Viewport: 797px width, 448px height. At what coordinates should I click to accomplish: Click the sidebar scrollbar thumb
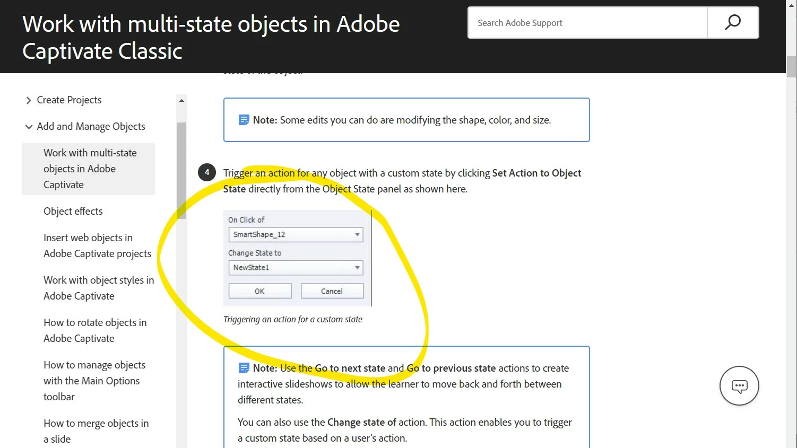tap(181, 170)
